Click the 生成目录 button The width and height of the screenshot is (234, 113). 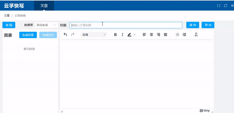pos(28,35)
